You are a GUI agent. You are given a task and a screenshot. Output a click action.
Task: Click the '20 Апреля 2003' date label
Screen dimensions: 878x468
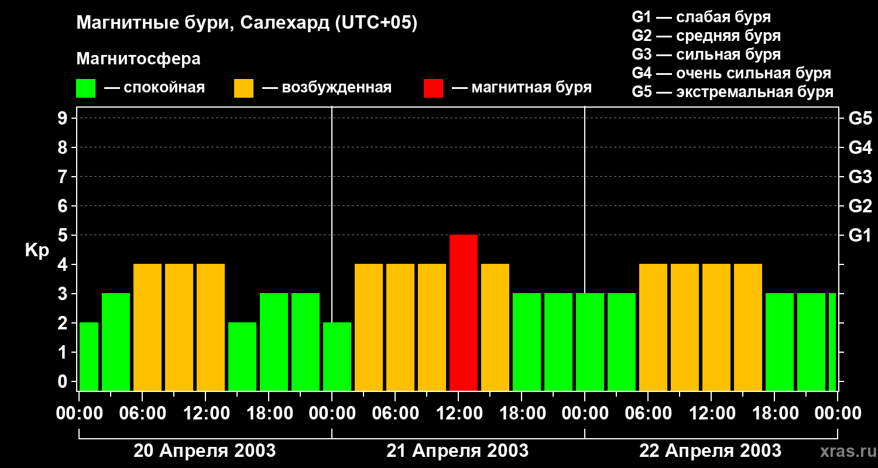click(205, 450)
